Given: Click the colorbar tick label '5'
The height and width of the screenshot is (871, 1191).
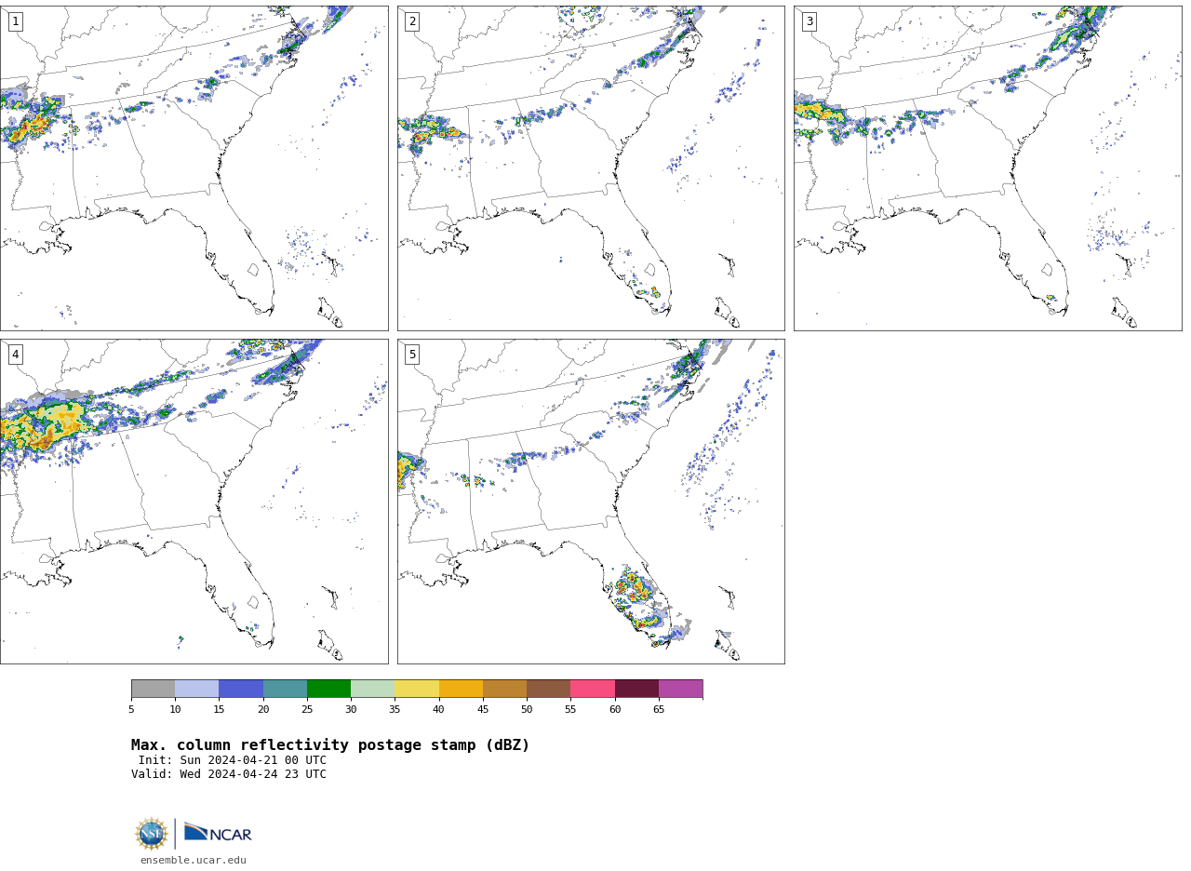Looking at the screenshot, I should 131,710.
